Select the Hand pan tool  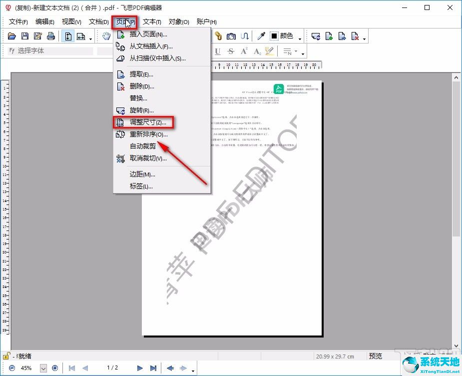point(106,36)
